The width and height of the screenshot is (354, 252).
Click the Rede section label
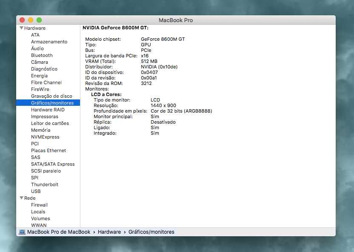[30, 198]
